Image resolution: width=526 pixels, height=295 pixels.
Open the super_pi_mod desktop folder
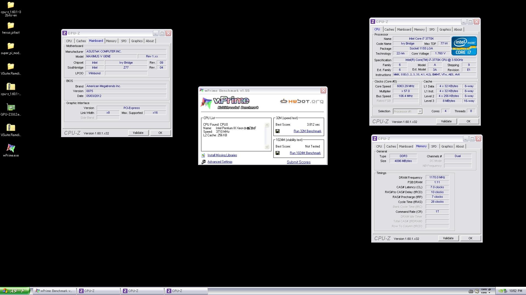11,46
